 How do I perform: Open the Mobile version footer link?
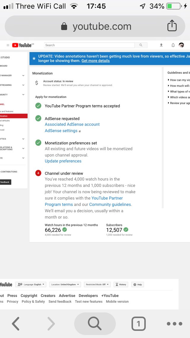click(117, 302)
